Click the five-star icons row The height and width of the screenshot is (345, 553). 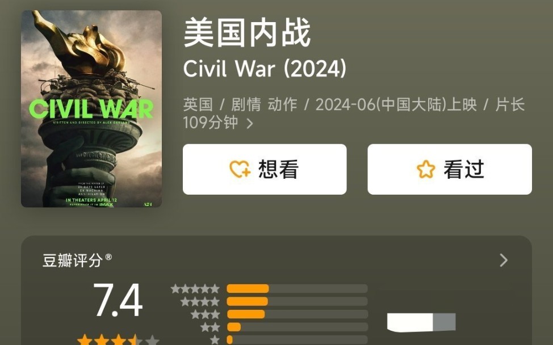tap(195, 289)
